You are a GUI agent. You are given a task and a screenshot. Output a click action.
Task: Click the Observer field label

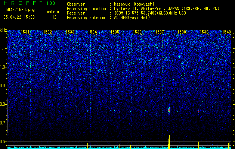[x=76, y=4]
